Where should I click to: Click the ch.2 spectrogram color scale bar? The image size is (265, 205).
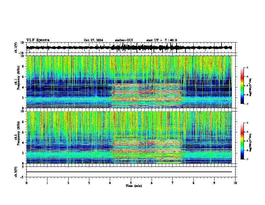(242, 141)
